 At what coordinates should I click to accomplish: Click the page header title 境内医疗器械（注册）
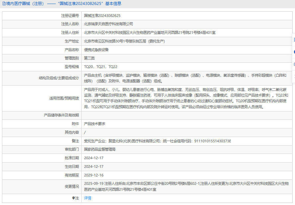tap(25, 4)
